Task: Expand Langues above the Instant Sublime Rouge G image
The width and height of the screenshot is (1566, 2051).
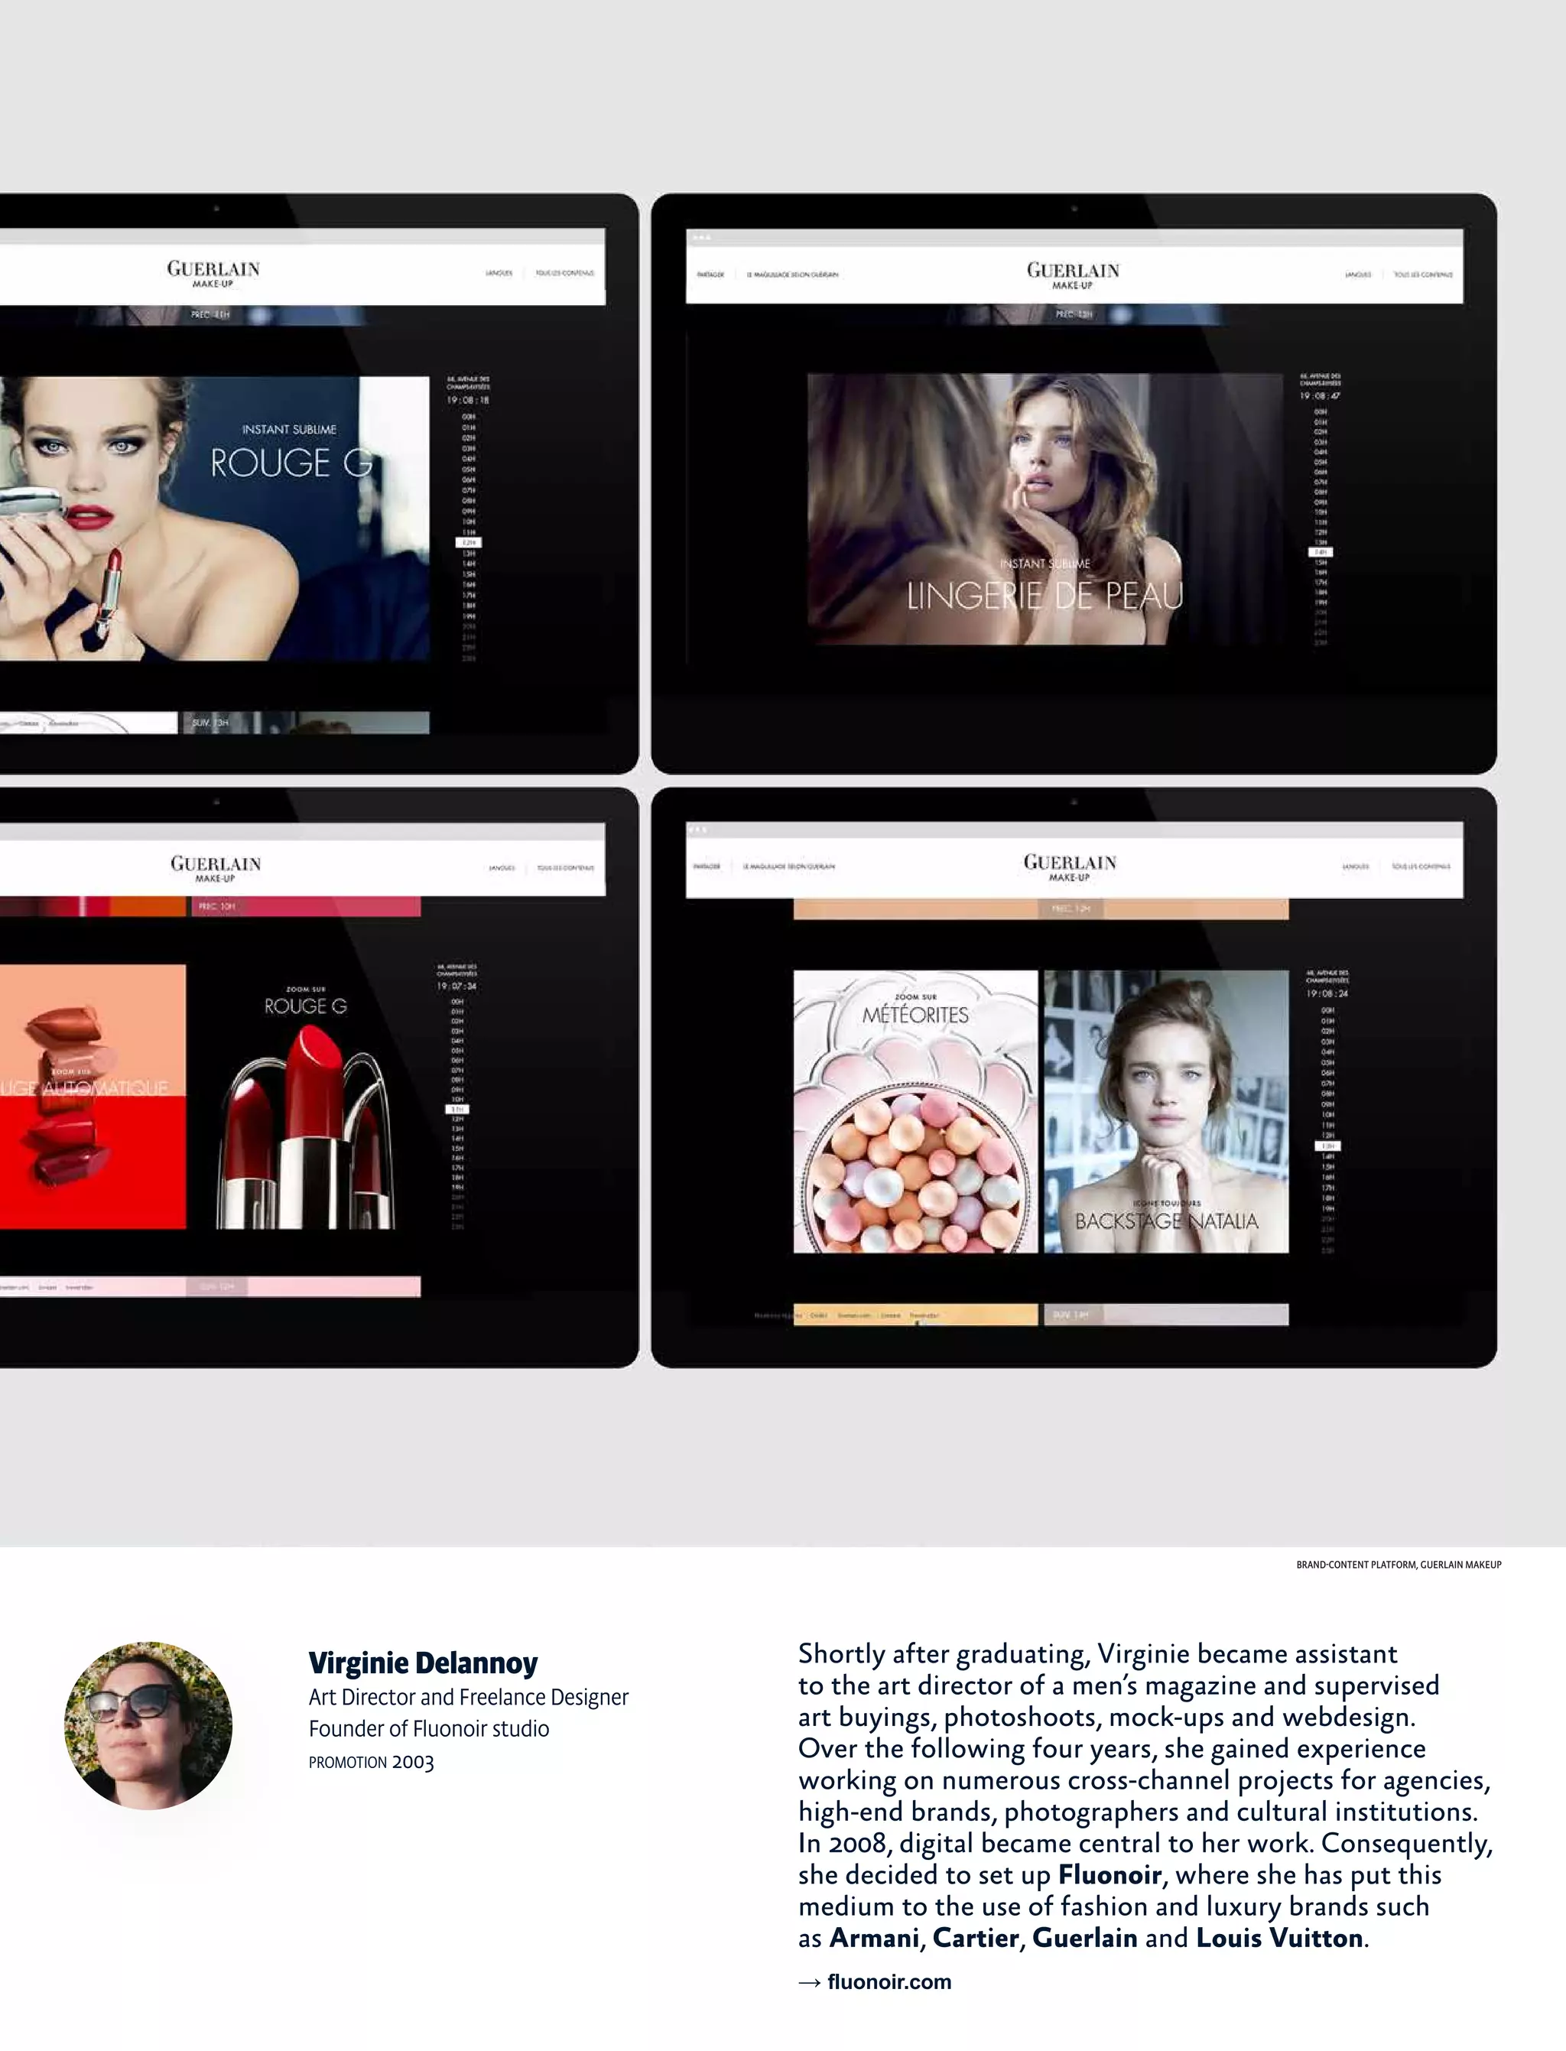Action: [x=499, y=273]
